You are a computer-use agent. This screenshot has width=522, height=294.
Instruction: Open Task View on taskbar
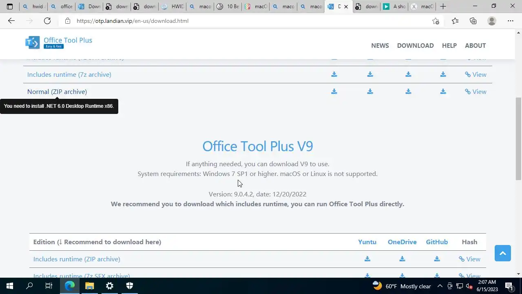click(49, 286)
